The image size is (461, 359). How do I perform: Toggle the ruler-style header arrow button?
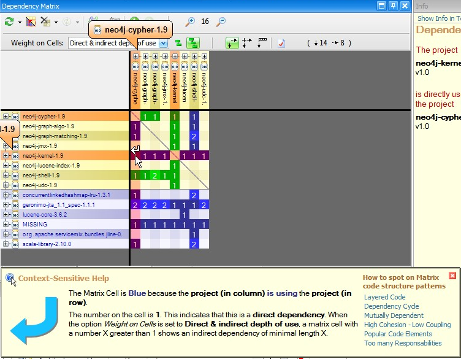(x=262, y=43)
